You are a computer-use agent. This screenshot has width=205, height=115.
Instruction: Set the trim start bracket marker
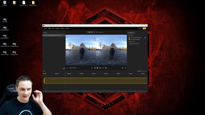92,68
